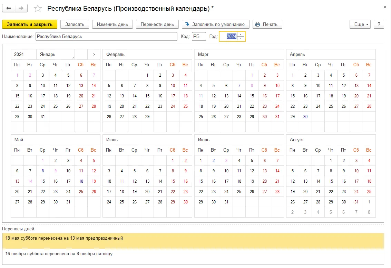This screenshot has width=391, height=268.
Task: Select May 18 in the calendar
Action: 81,181
